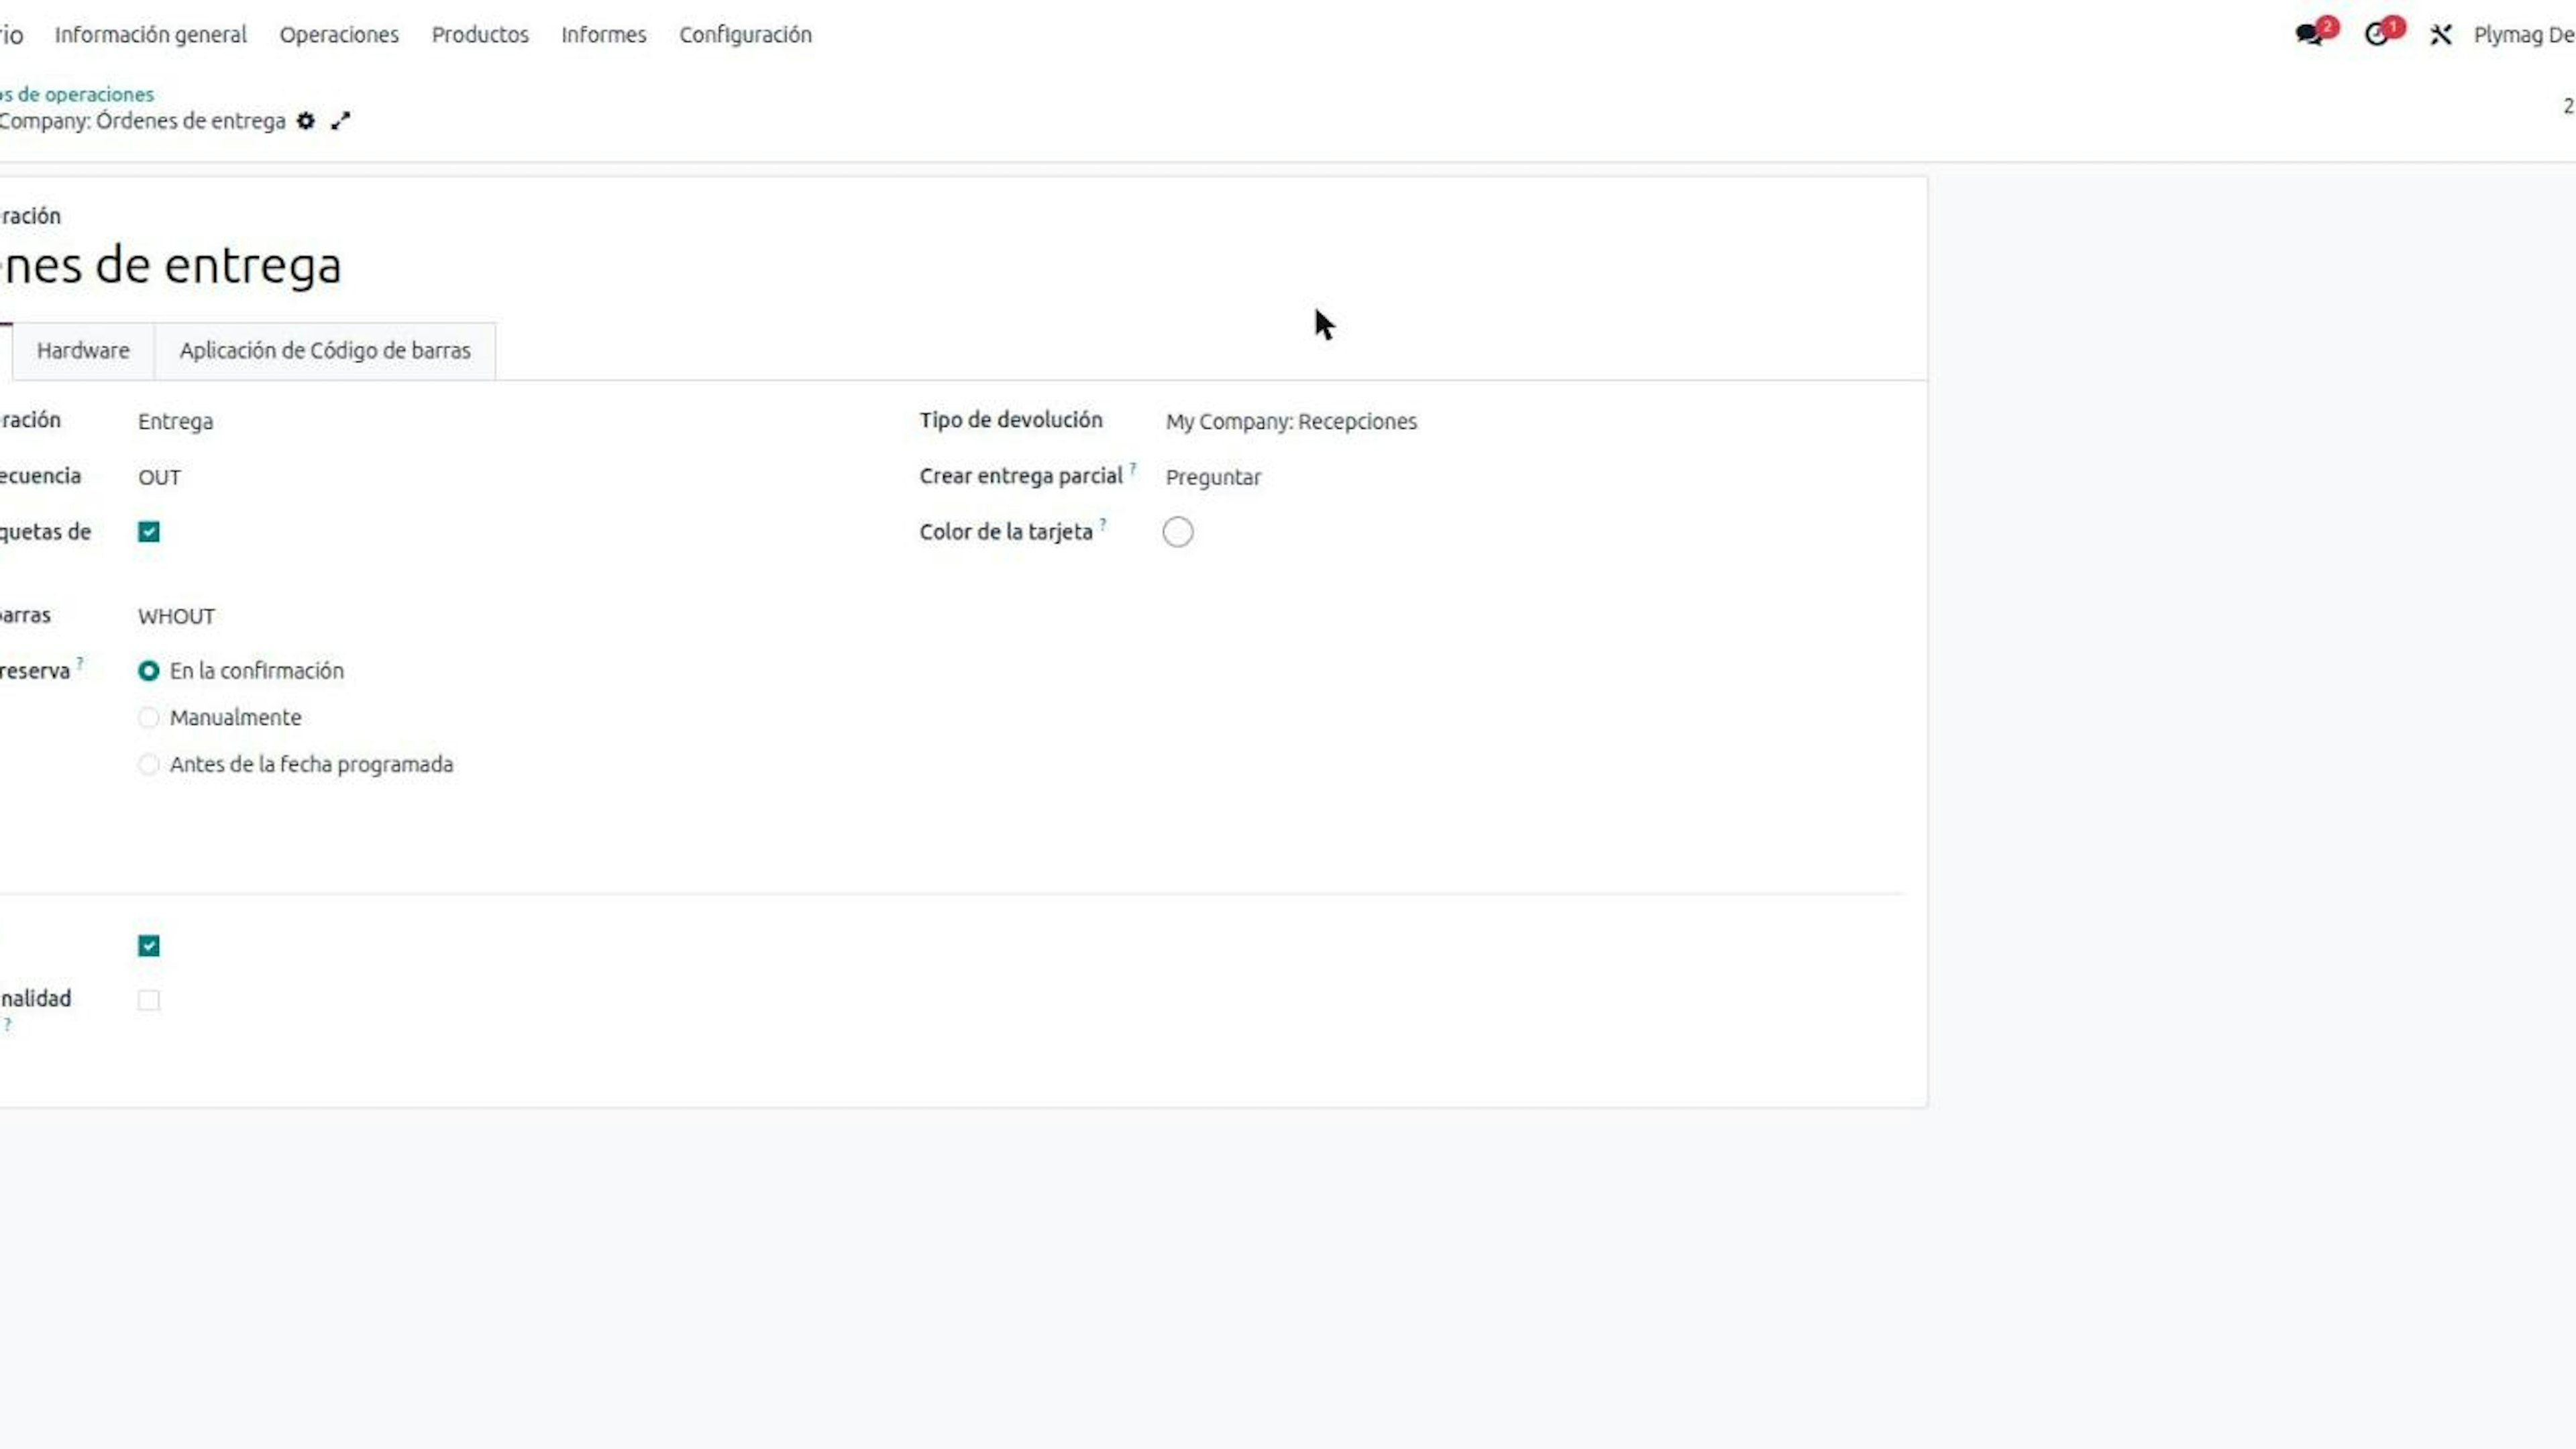Viewport: 2576px width, 1449px height.
Task: Pick a color in Color de la tarjeta circle
Action: (x=1178, y=532)
